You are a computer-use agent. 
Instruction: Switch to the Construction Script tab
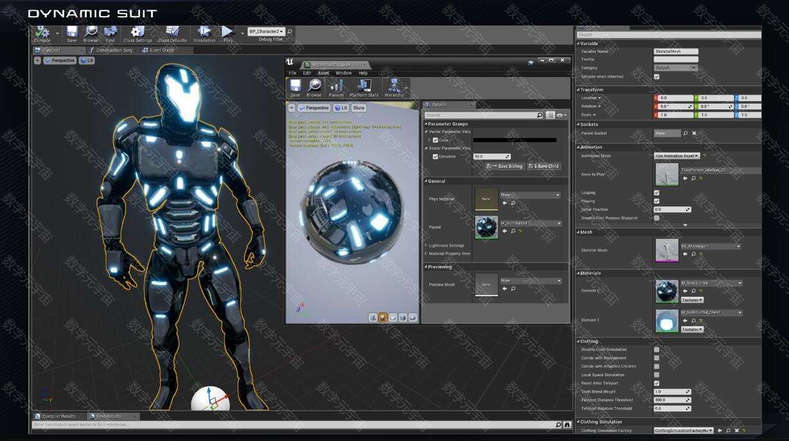111,50
